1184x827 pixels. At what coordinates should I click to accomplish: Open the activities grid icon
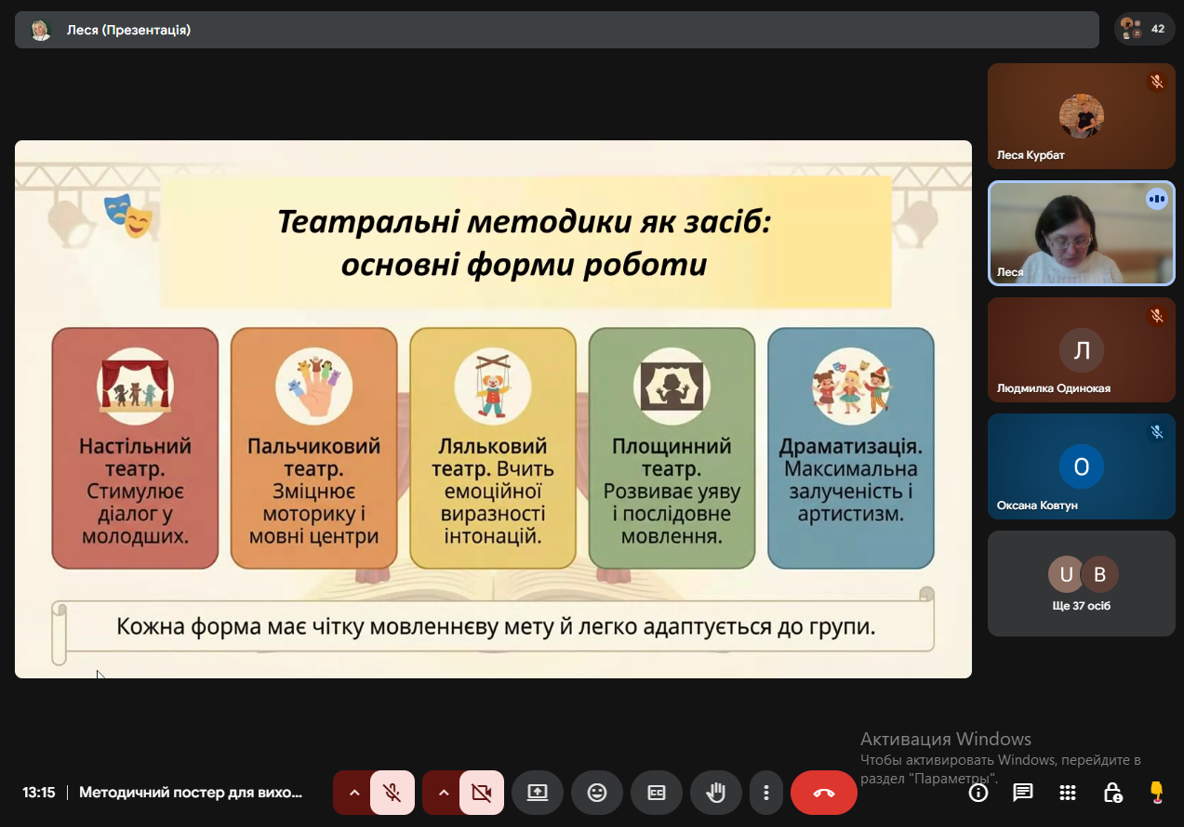(1068, 793)
